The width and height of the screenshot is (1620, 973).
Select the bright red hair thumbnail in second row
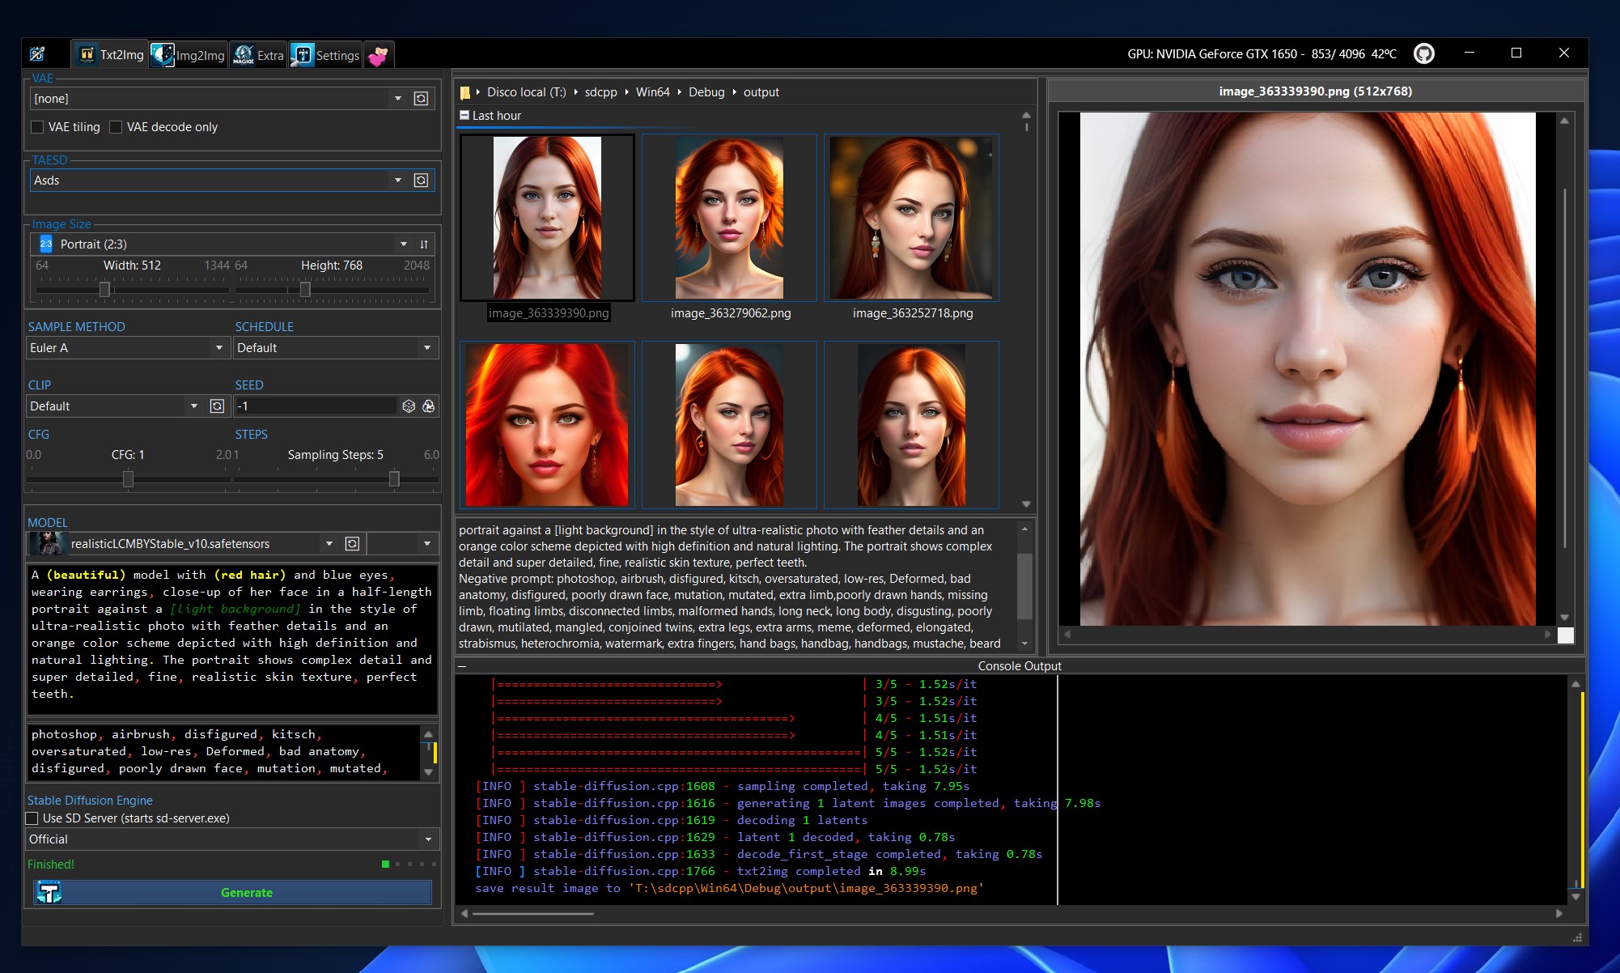[x=548, y=425]
